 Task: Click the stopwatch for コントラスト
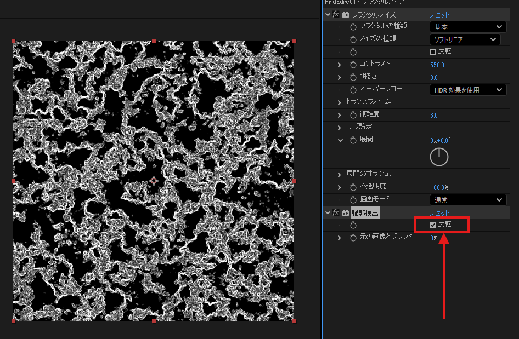pyautogui.click(x=353, y=65)
